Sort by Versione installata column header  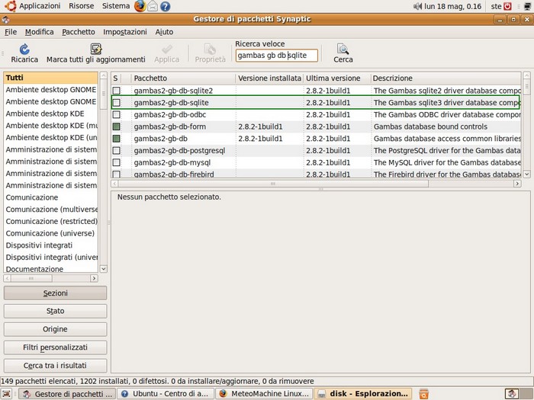269,78
